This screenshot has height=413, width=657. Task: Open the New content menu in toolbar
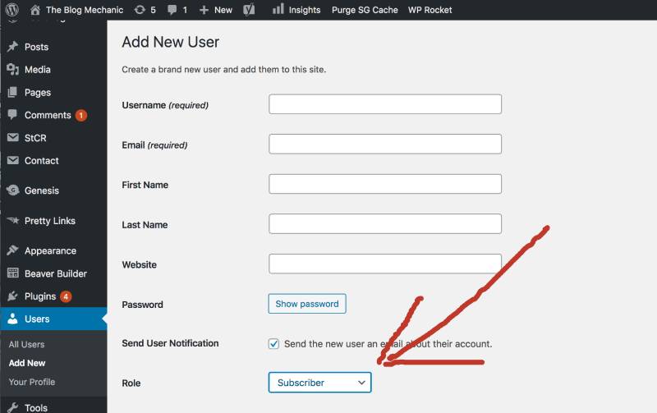coord(216,10)
